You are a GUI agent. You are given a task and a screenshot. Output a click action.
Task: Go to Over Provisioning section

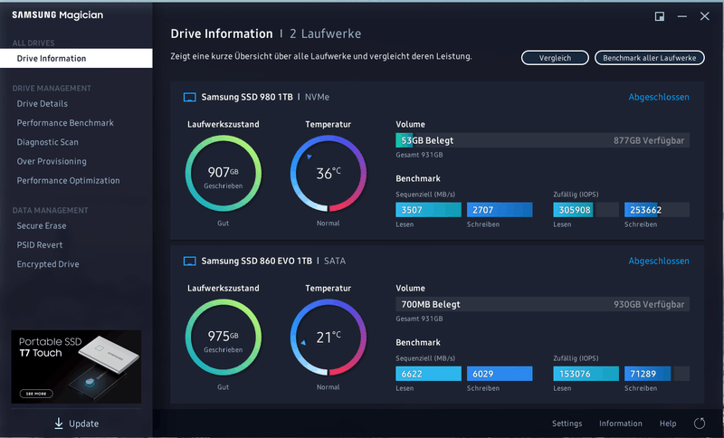coord(52,161)
